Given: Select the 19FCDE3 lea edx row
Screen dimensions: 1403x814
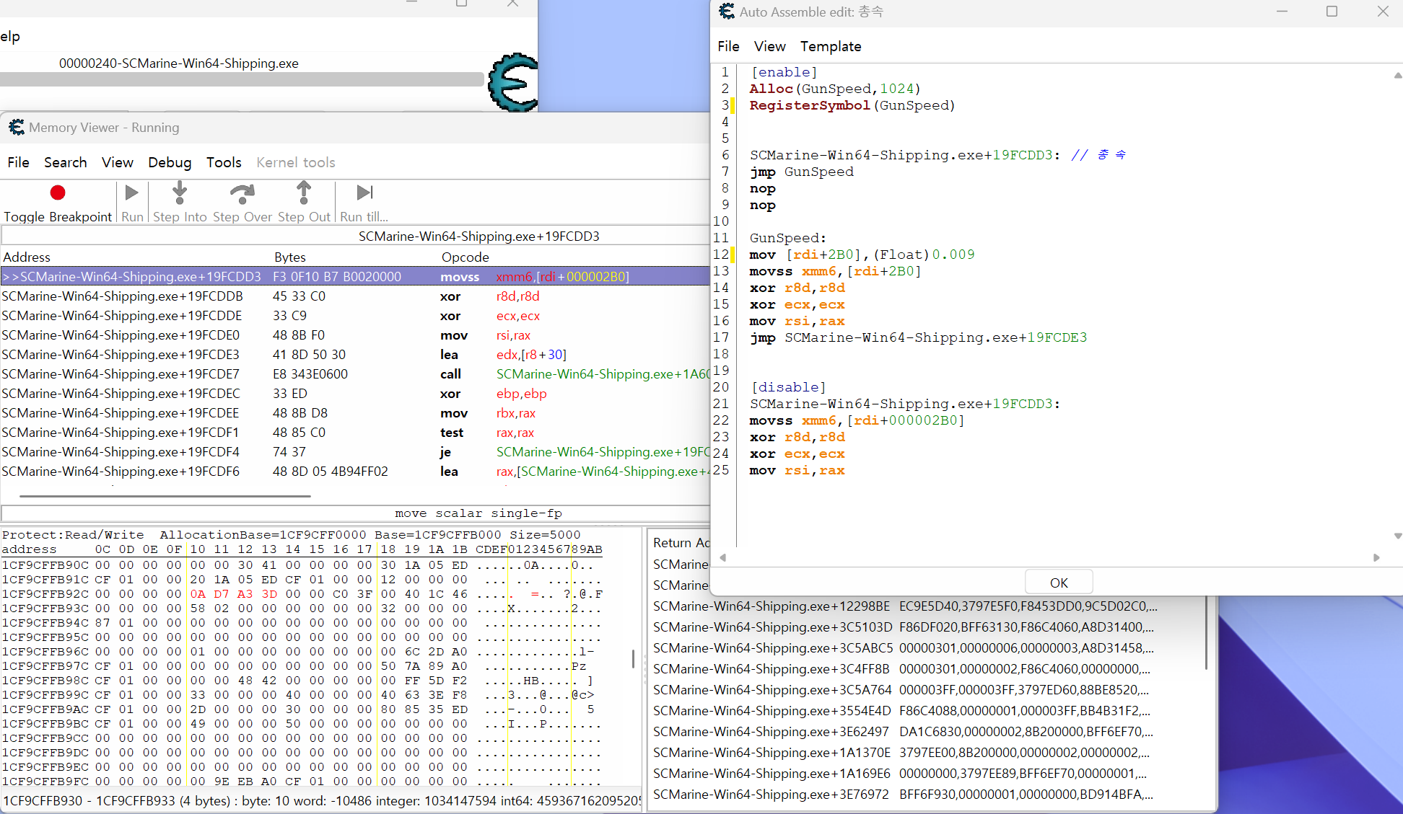Looking at the screenshot, I should [355, 355].
